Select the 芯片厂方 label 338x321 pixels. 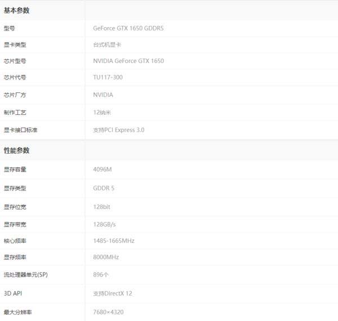point(15,95)
